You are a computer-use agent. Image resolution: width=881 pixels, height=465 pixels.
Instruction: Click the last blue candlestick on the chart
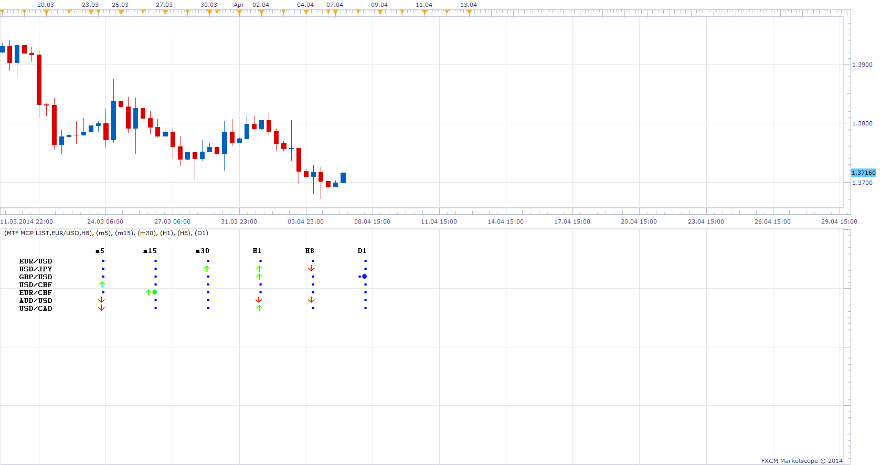coord(343,178)
